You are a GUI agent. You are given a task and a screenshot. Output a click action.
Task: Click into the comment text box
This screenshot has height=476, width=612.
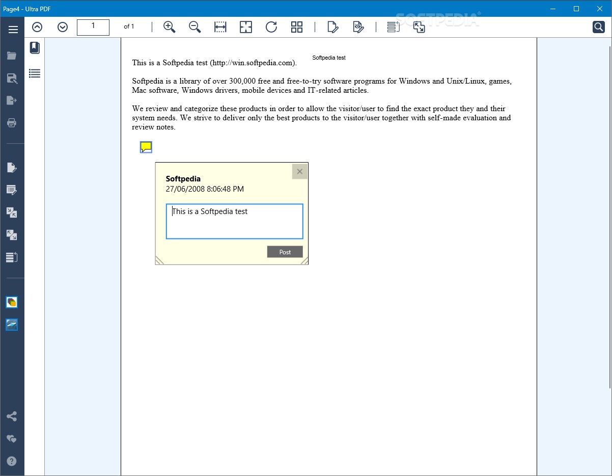point(235,221)
